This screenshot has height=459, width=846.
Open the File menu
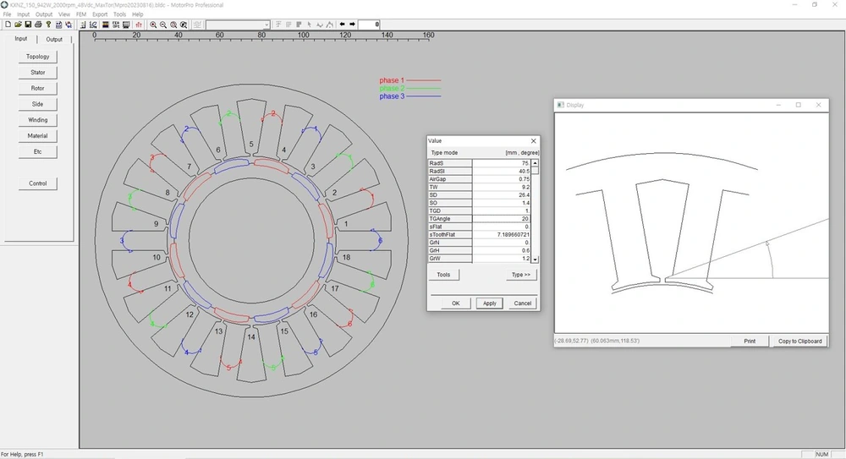[7, 14]
